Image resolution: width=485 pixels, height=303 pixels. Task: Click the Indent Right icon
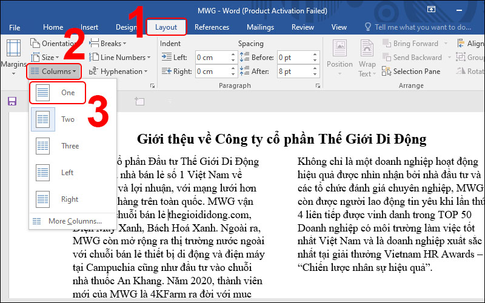(x=166, y=72)
